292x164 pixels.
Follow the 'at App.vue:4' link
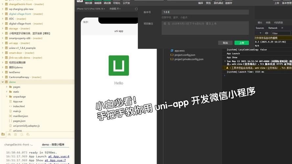pos(59,156)
